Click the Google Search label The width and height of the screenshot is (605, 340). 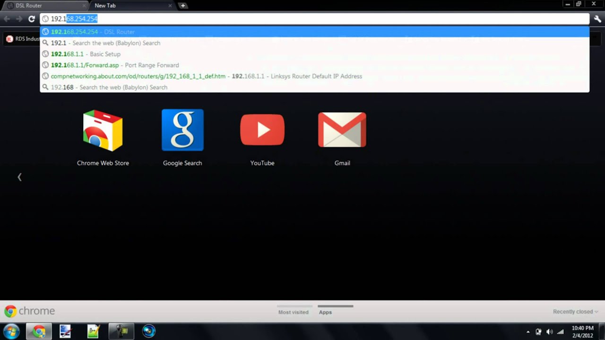click(x=182, y=163)
